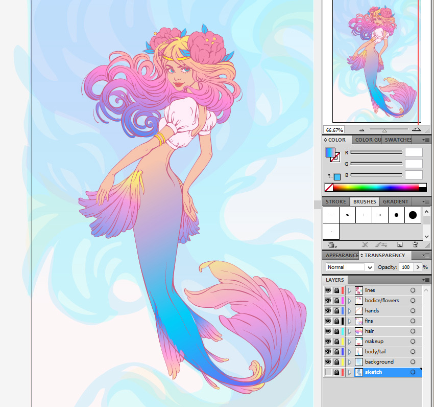Open the Brushes panel options menu
The image size is (434, 407).
426,201
